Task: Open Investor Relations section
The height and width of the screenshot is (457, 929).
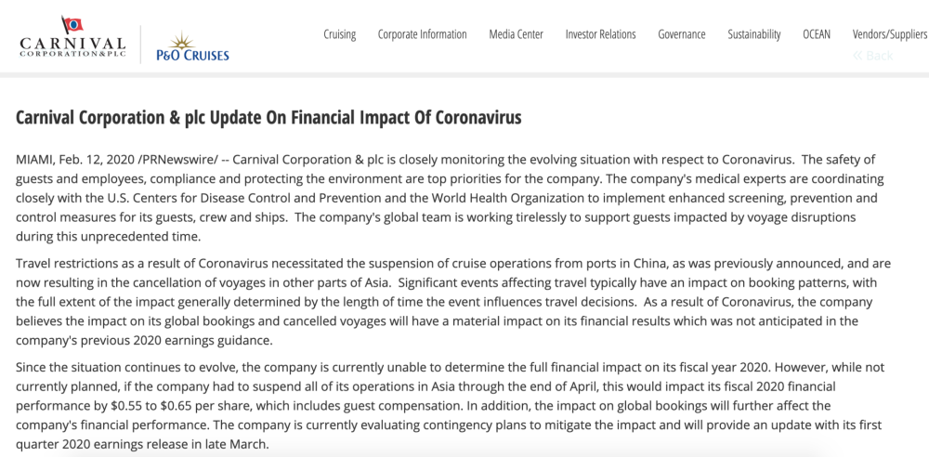Action: pyautogui.click(x=601, y=34)
